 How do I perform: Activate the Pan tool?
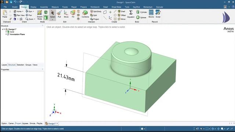29,15
